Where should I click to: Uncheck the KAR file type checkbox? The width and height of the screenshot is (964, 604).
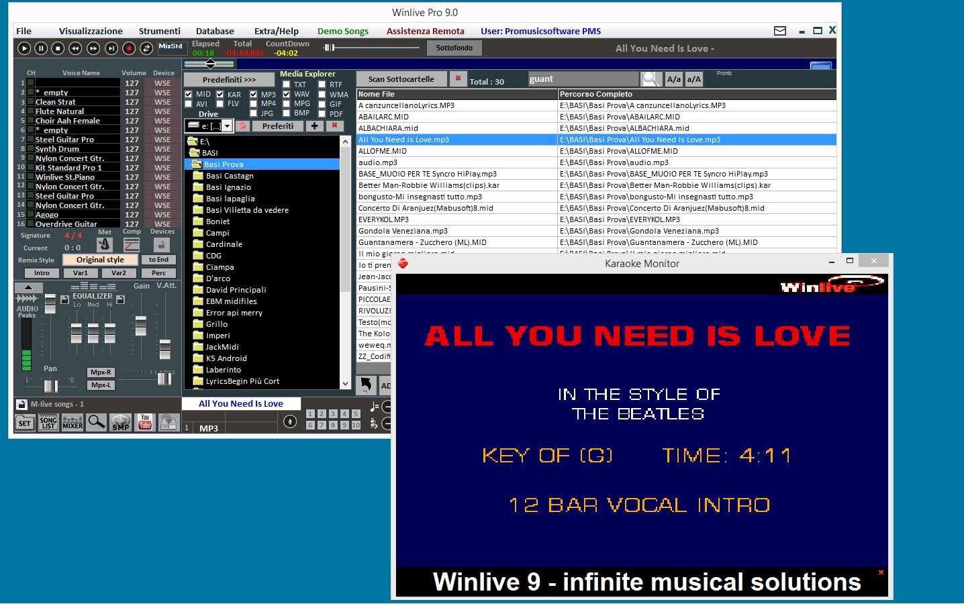(220, 94)
